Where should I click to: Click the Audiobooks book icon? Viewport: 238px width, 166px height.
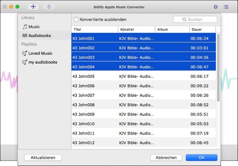click(25, 36)
